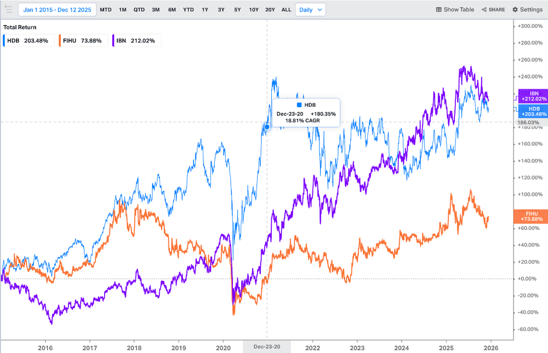The width and height of the screenshot is (548, 353).
Task: Toggle the FIHU 73.88% legend series
Action: pyautogui.click(x=83, y=40)
